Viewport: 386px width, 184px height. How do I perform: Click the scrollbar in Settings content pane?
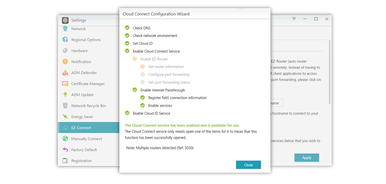[330, 72]
